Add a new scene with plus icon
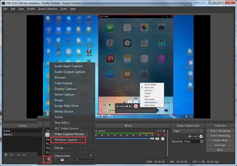 coord(6,155)
